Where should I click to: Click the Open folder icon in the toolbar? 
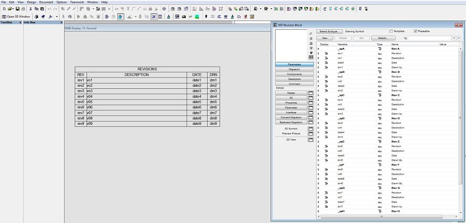coord(10,9)
